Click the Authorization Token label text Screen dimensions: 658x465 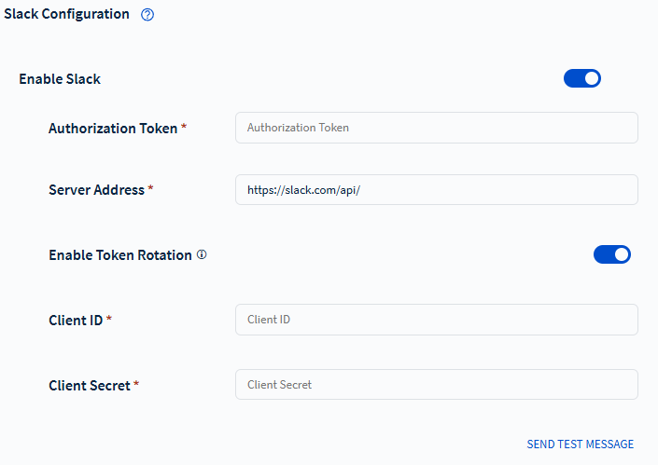coord(113,129)
